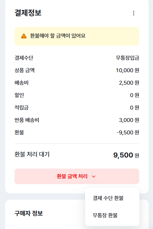Click the orange warning triangle icon

pos(24,36)
